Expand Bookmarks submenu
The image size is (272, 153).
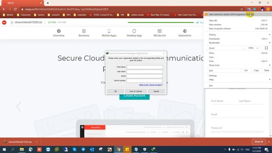point(269,42)
